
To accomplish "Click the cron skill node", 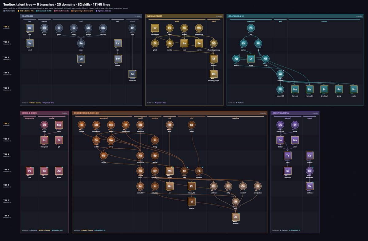I will coord(132,28).
